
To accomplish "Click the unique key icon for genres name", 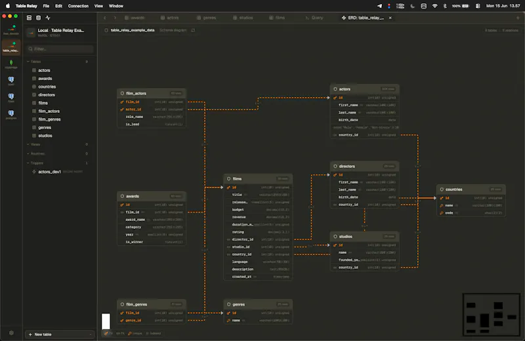I will [228, 321].
